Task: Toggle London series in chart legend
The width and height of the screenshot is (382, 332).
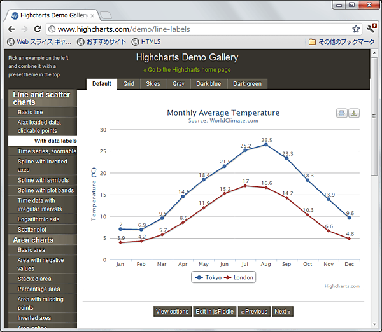Action: point(239,277)
